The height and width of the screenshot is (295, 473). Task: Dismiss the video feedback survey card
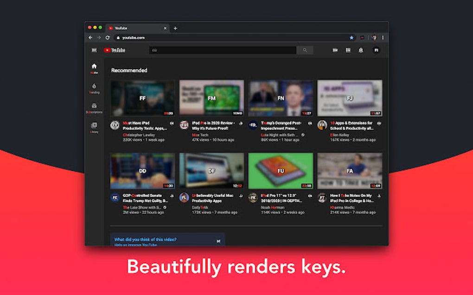218,241
